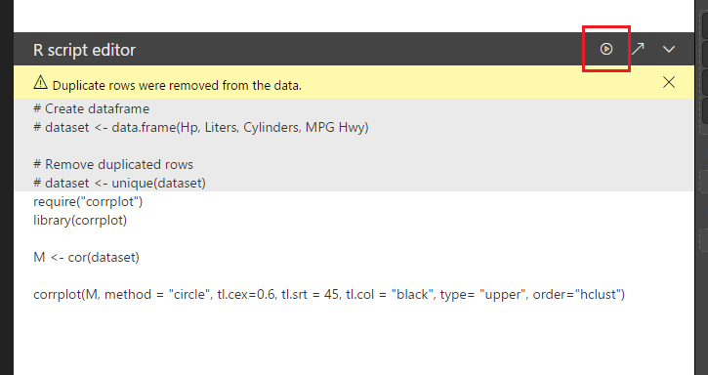This screenshot has height=375, width=708.
Task: Click the "M <- cor(dataset)" code line
Action: click(x=86, y=257)
